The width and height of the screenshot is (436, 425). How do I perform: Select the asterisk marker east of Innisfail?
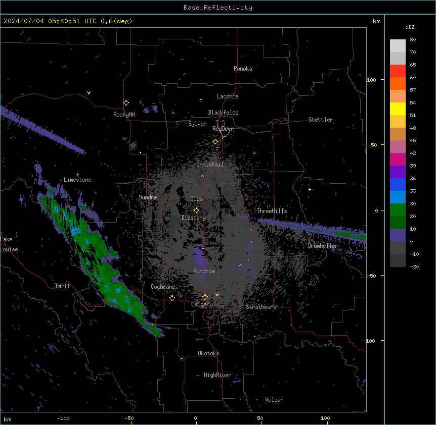coord(254,153)
